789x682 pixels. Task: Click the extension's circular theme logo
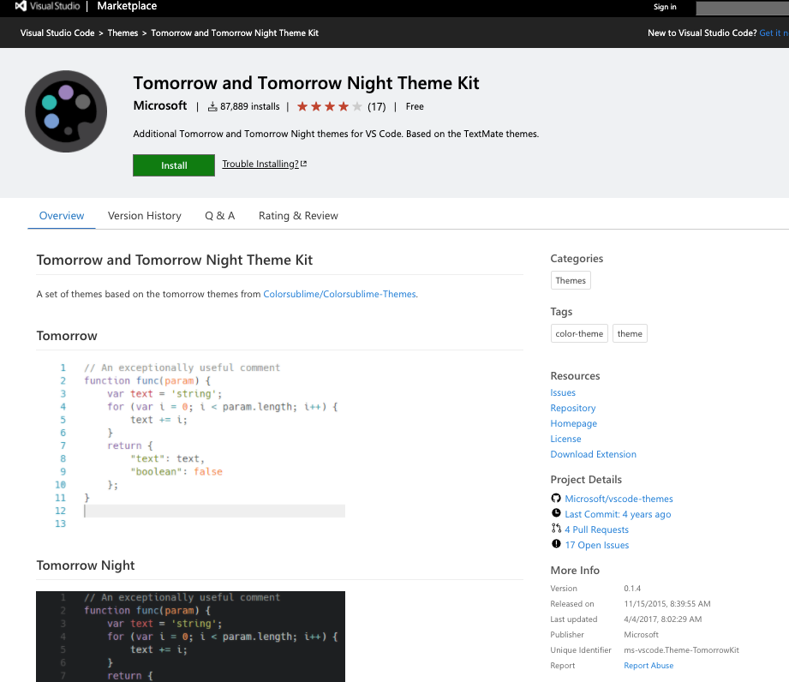click(65, 111)
